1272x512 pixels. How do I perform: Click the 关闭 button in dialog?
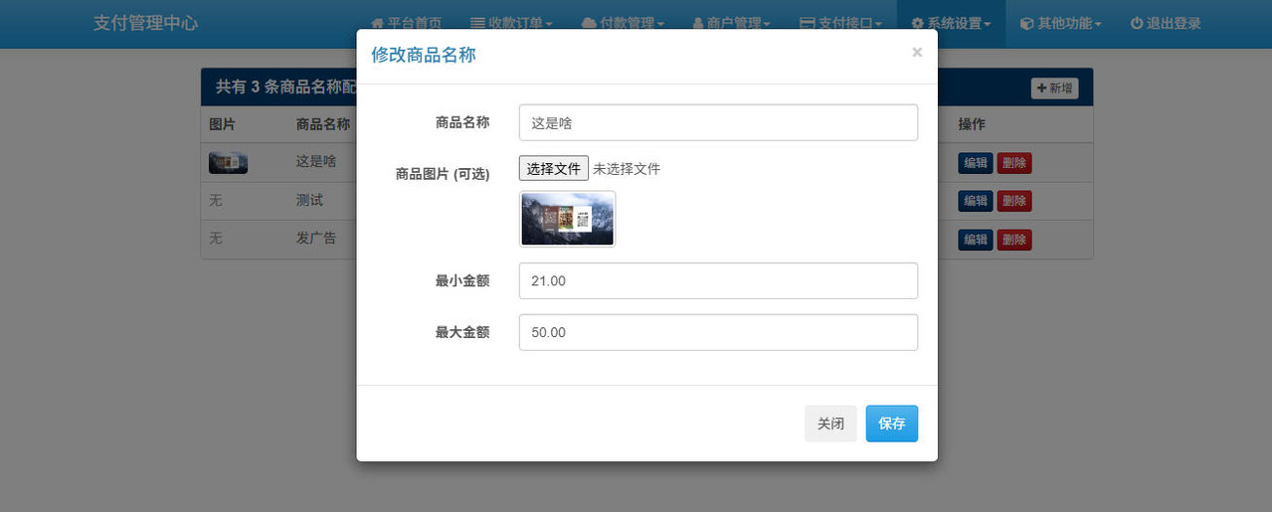tap(830, 424)
